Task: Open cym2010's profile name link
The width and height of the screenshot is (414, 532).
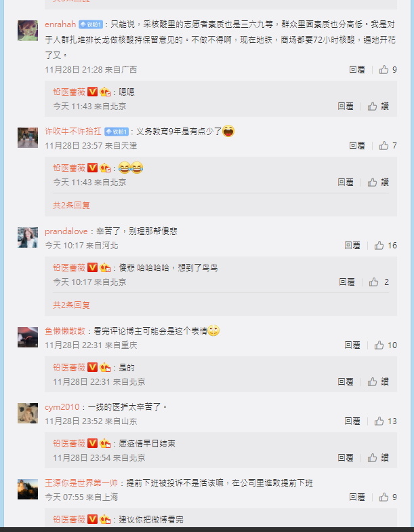Action: [x=62, y=407]
